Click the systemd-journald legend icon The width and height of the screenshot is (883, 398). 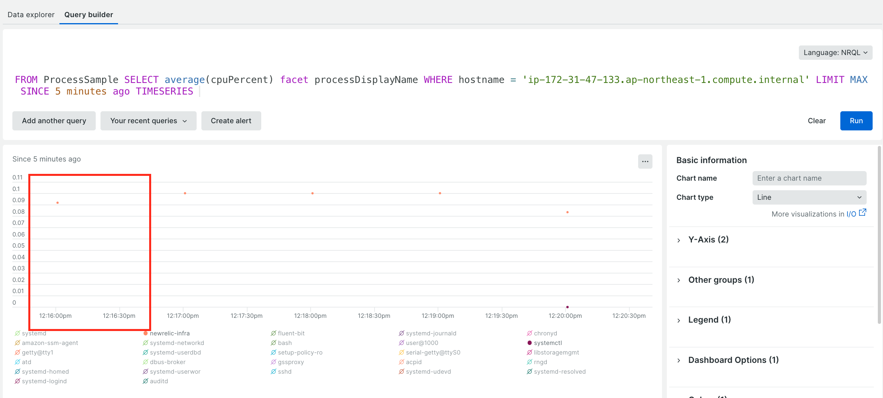(402, 333)
